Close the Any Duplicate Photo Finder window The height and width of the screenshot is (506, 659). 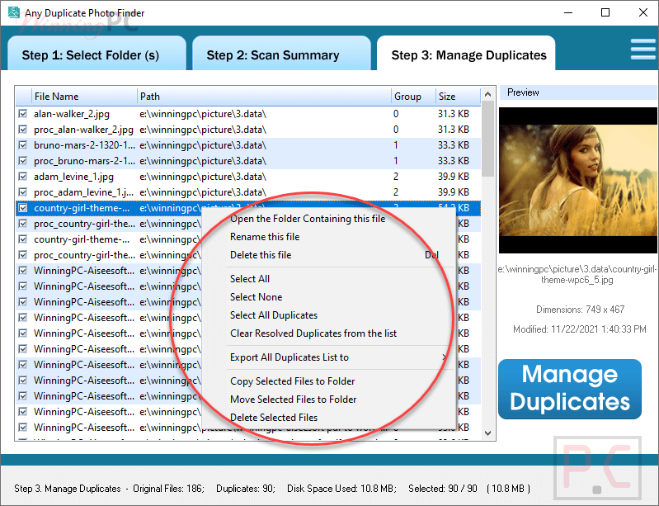[x=643, y=12]
